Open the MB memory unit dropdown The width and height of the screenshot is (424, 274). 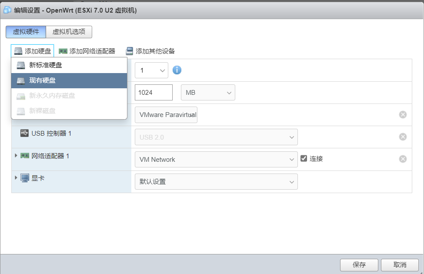(208, 93)
